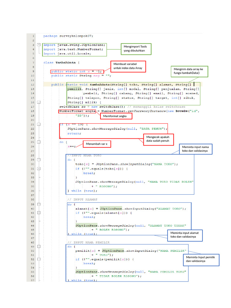This screenshot has height=308, width=231.
Task: Click the '"NAMA TOKO TIDAK BOLEH"' string
Action: (171, 182)
